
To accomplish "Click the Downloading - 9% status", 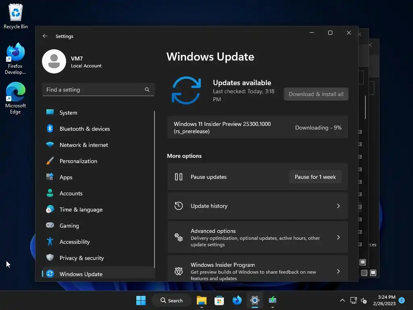I will coord(318,128).
